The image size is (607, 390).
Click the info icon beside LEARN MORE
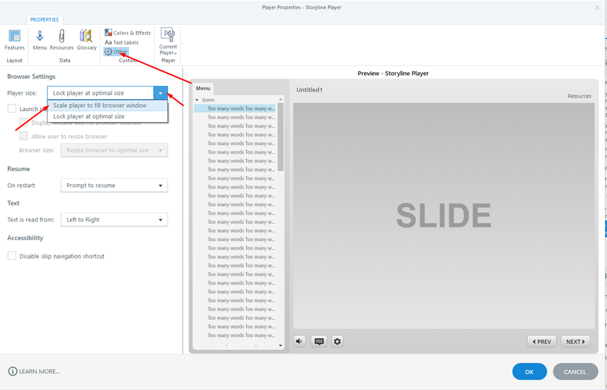pyautogui.click(x=12, y=371)
